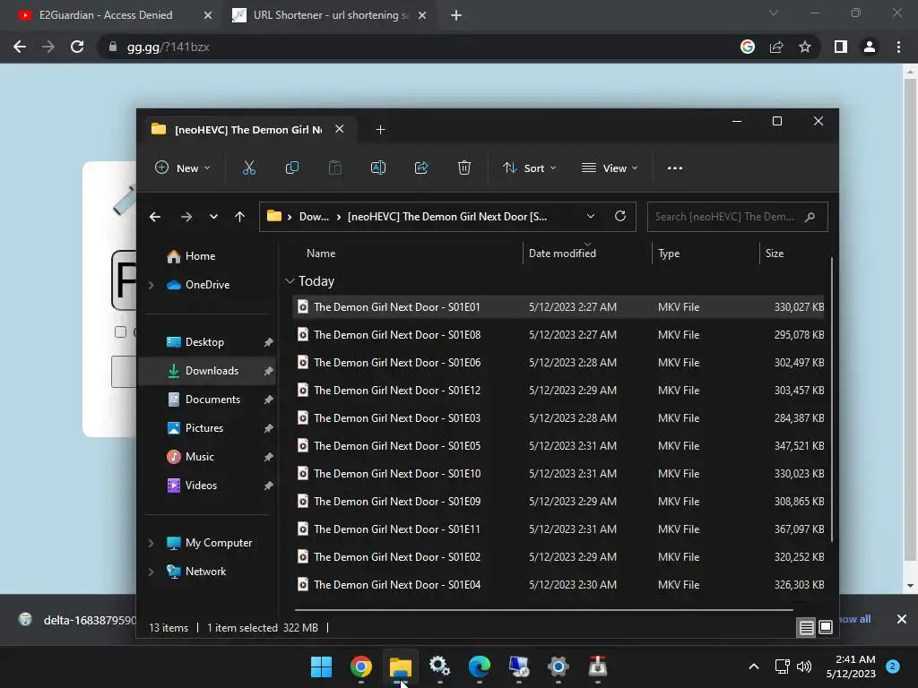
Task: Open the See more ellipsis menu
Action: coord(674,168)
